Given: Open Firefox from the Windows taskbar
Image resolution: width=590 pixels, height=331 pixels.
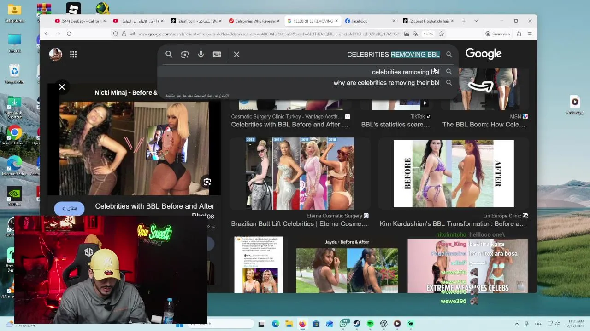Looking at the screenshot, I should pos(302,324).
